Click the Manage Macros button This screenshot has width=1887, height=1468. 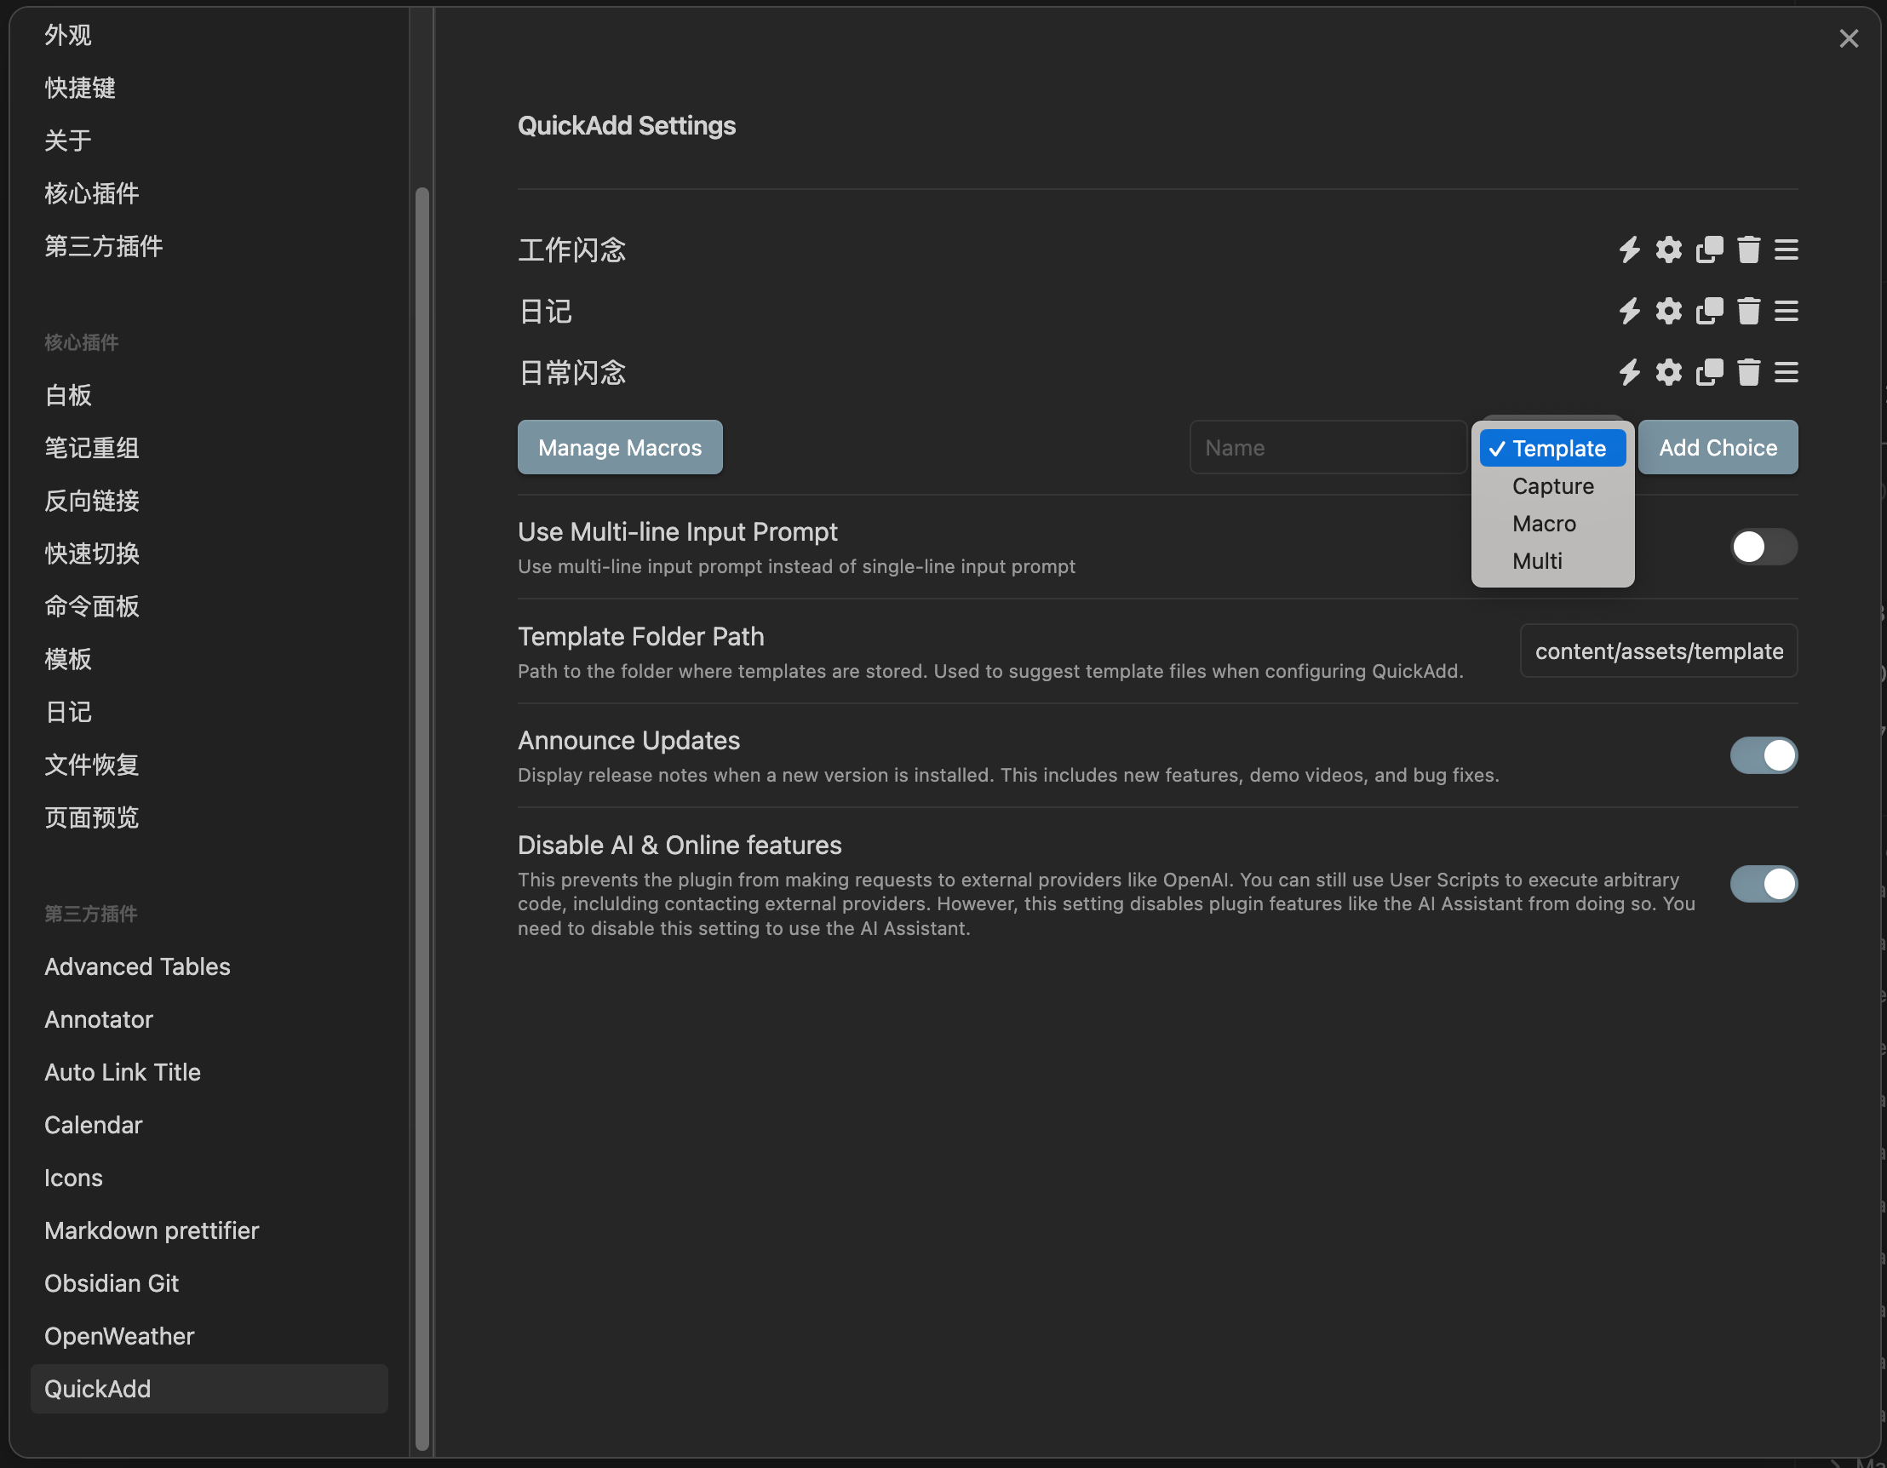pos(620,448)
